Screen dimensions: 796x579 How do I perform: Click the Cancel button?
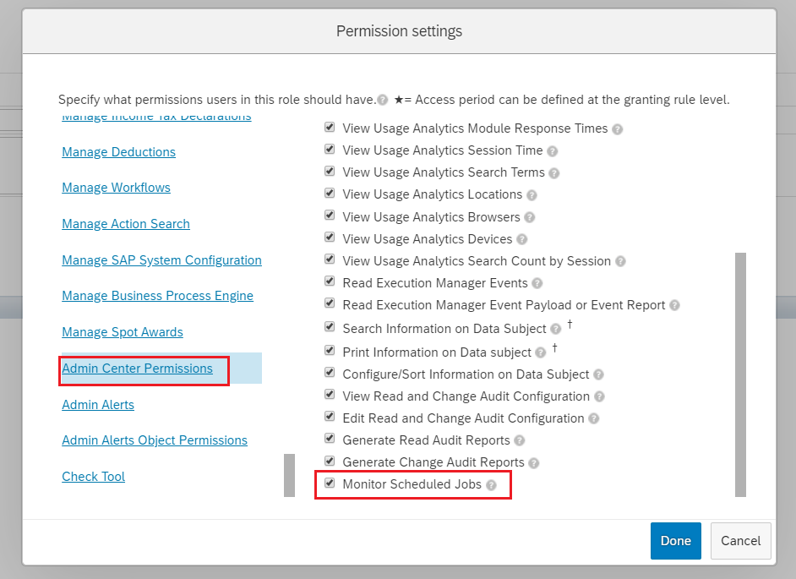coord(741,541)
